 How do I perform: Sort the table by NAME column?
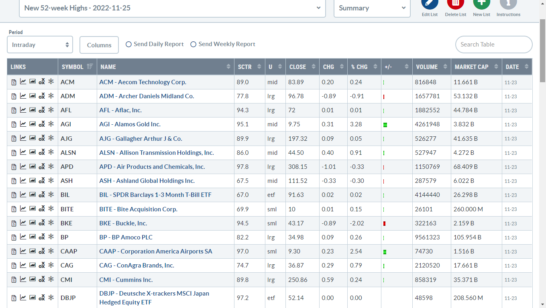point(166,67)
